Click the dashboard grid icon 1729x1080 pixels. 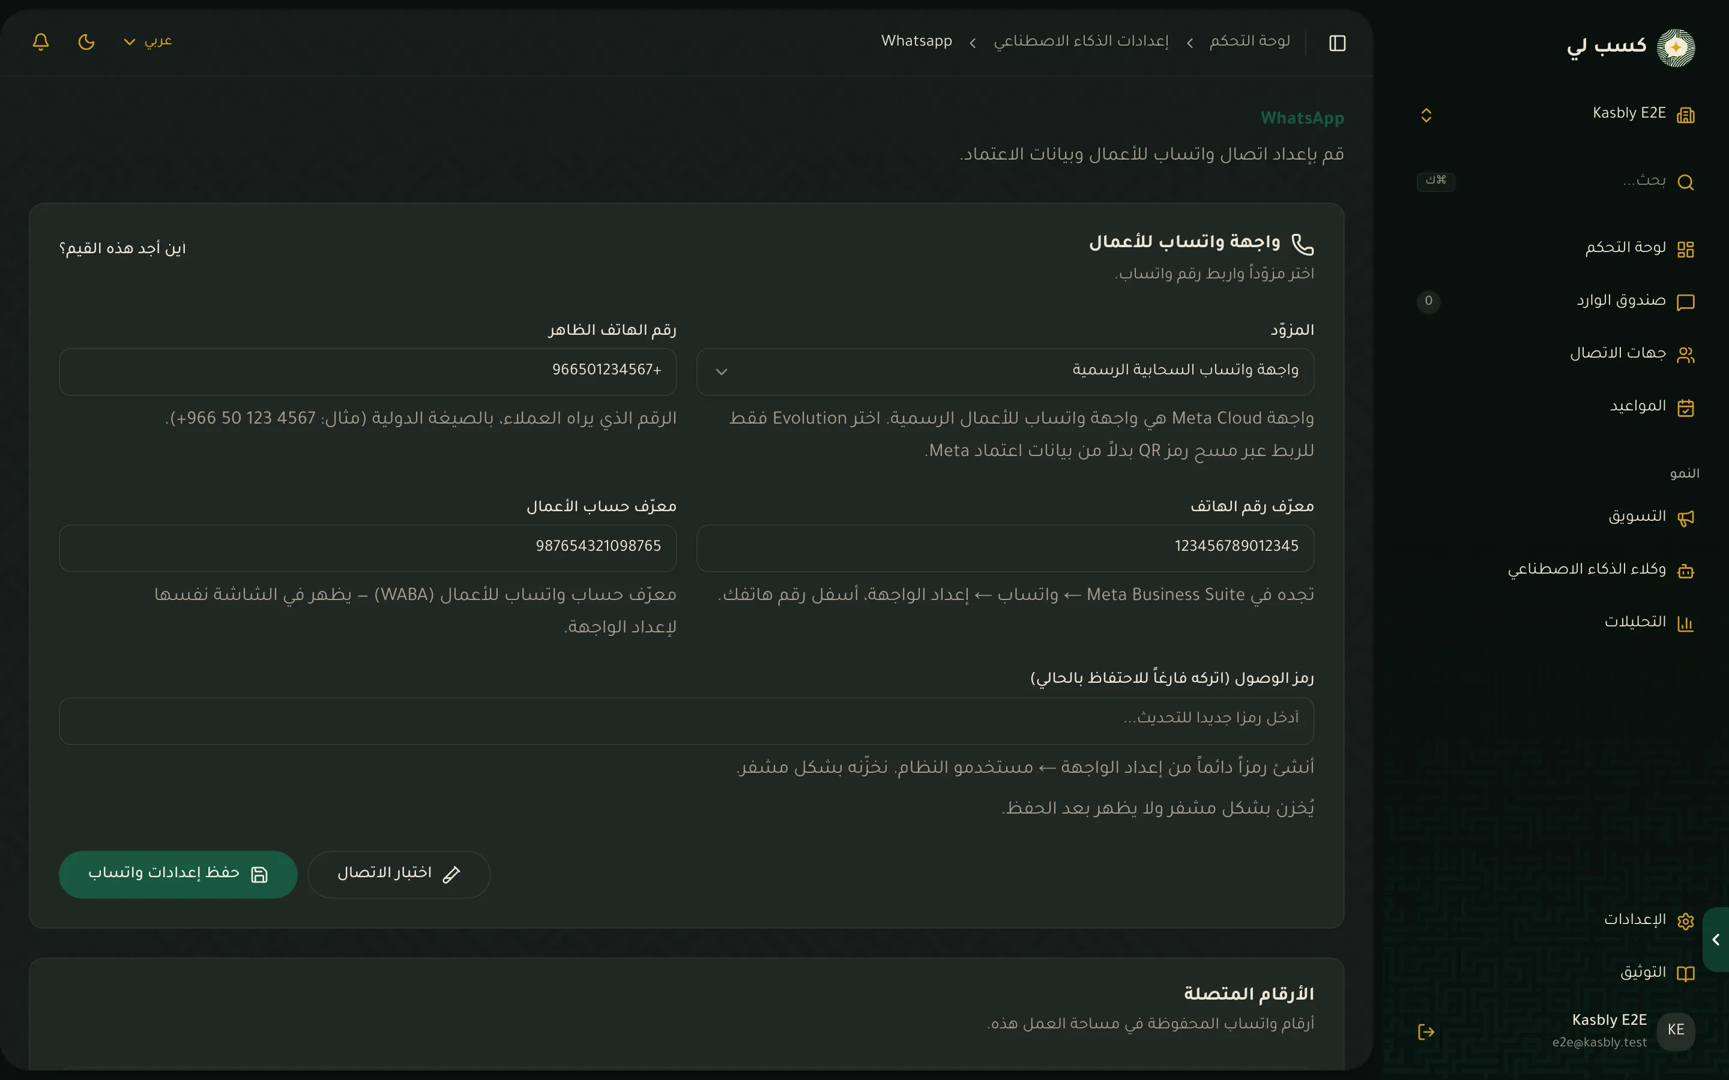(x=1685, y=249)
